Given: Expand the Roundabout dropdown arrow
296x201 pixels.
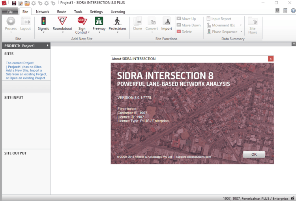Looking at the screenshot, I should tap(62, 32).
